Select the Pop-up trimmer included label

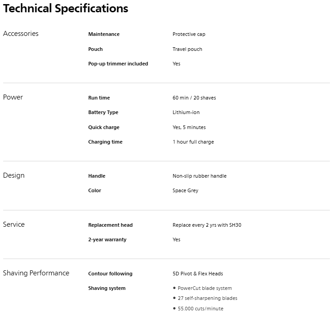coord(118,64)
